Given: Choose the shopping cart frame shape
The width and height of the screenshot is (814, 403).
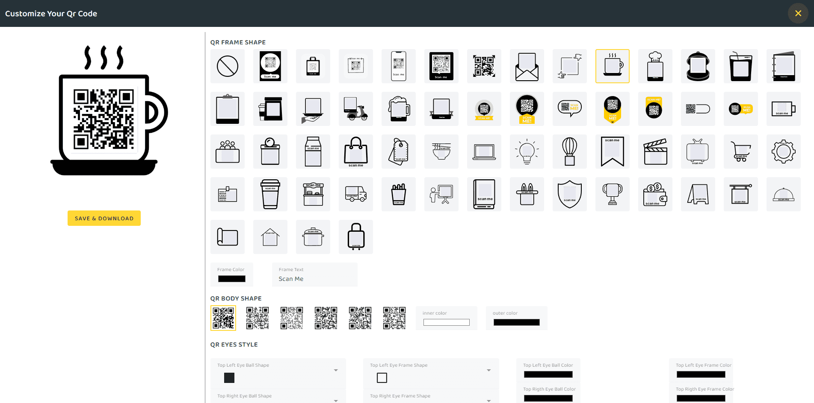Looking at the screenshot, I should click(741, 152).
